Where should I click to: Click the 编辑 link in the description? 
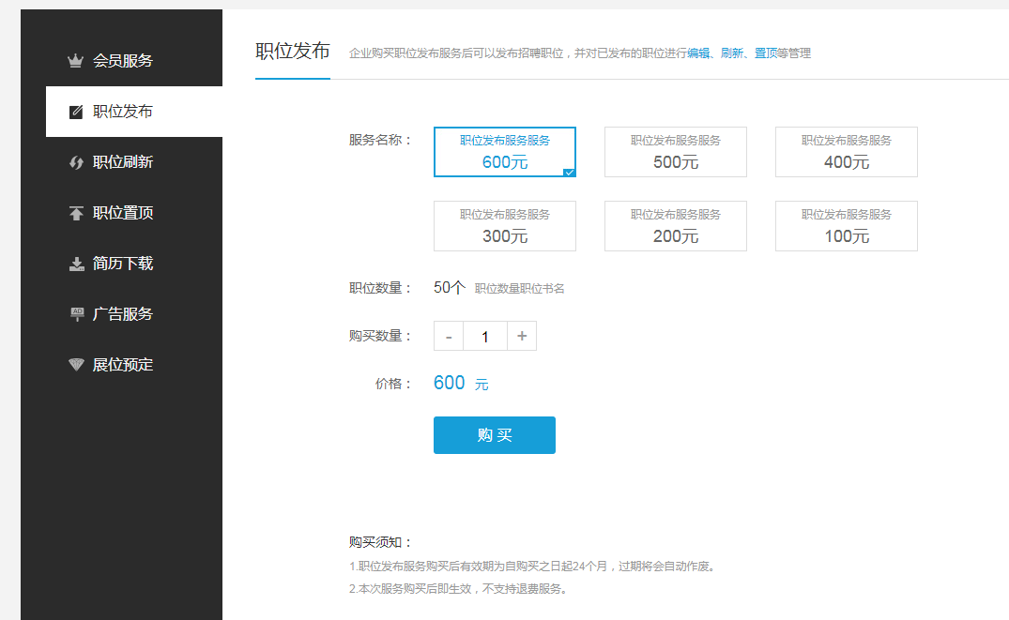[x=698, y=53]
